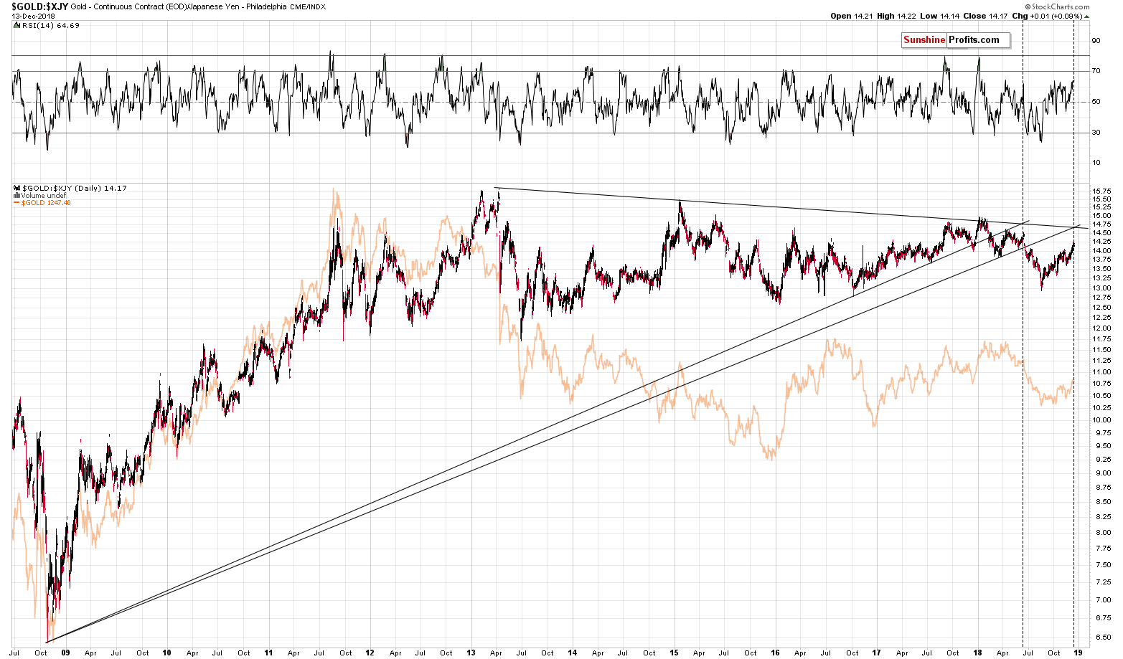Viewport: 1123px width, 659px height.
Task: Click the candlestick icon beside $GOLD:$XJY (Daily)
Action: tap(16, 188)
